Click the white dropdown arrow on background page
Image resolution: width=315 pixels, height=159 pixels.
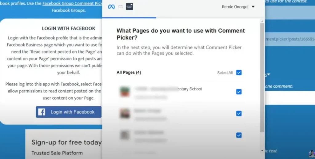[x=269, y=74]
